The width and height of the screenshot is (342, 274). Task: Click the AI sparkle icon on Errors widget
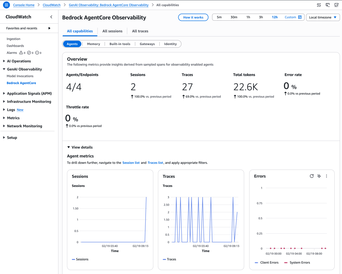coord(319,176)
